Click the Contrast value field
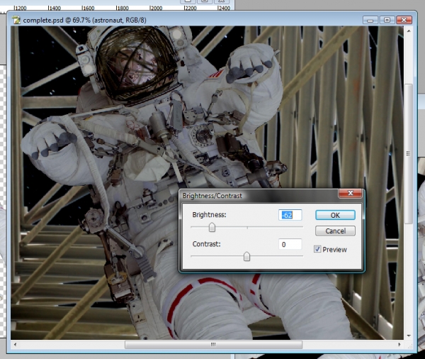This screenshot has height=359, width=425. pos(290,244)
